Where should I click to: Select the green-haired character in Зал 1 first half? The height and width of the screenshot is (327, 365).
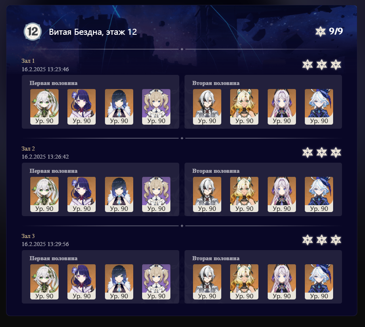tap(44, 107)
